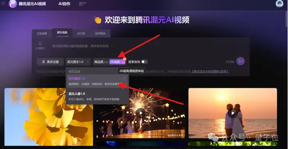Switch to the 动作驱动 tab
The image size is (288, 149).
(x=100, y=34)
